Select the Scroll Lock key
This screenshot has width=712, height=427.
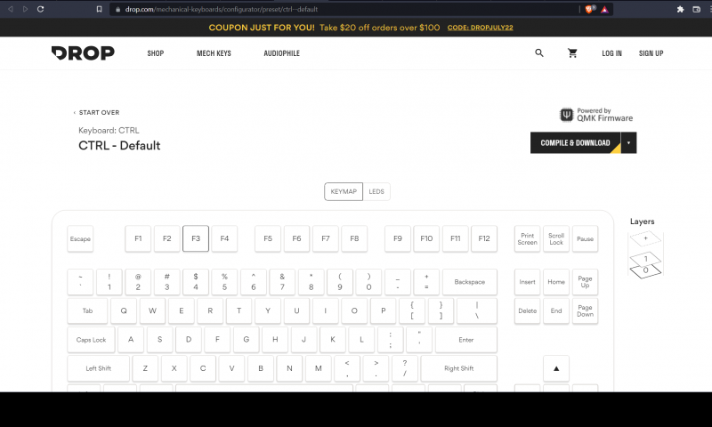coord(556,238)
